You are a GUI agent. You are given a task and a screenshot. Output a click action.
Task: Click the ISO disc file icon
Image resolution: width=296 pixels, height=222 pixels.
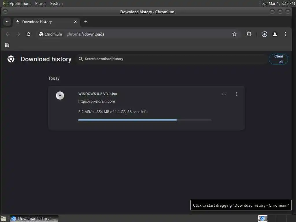pyautogui.click(x=60, y=95)
